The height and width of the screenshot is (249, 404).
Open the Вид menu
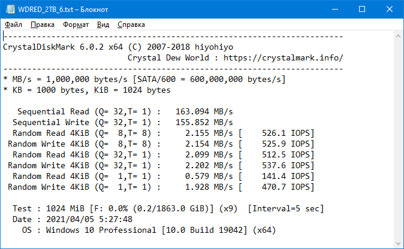(103, 25)
